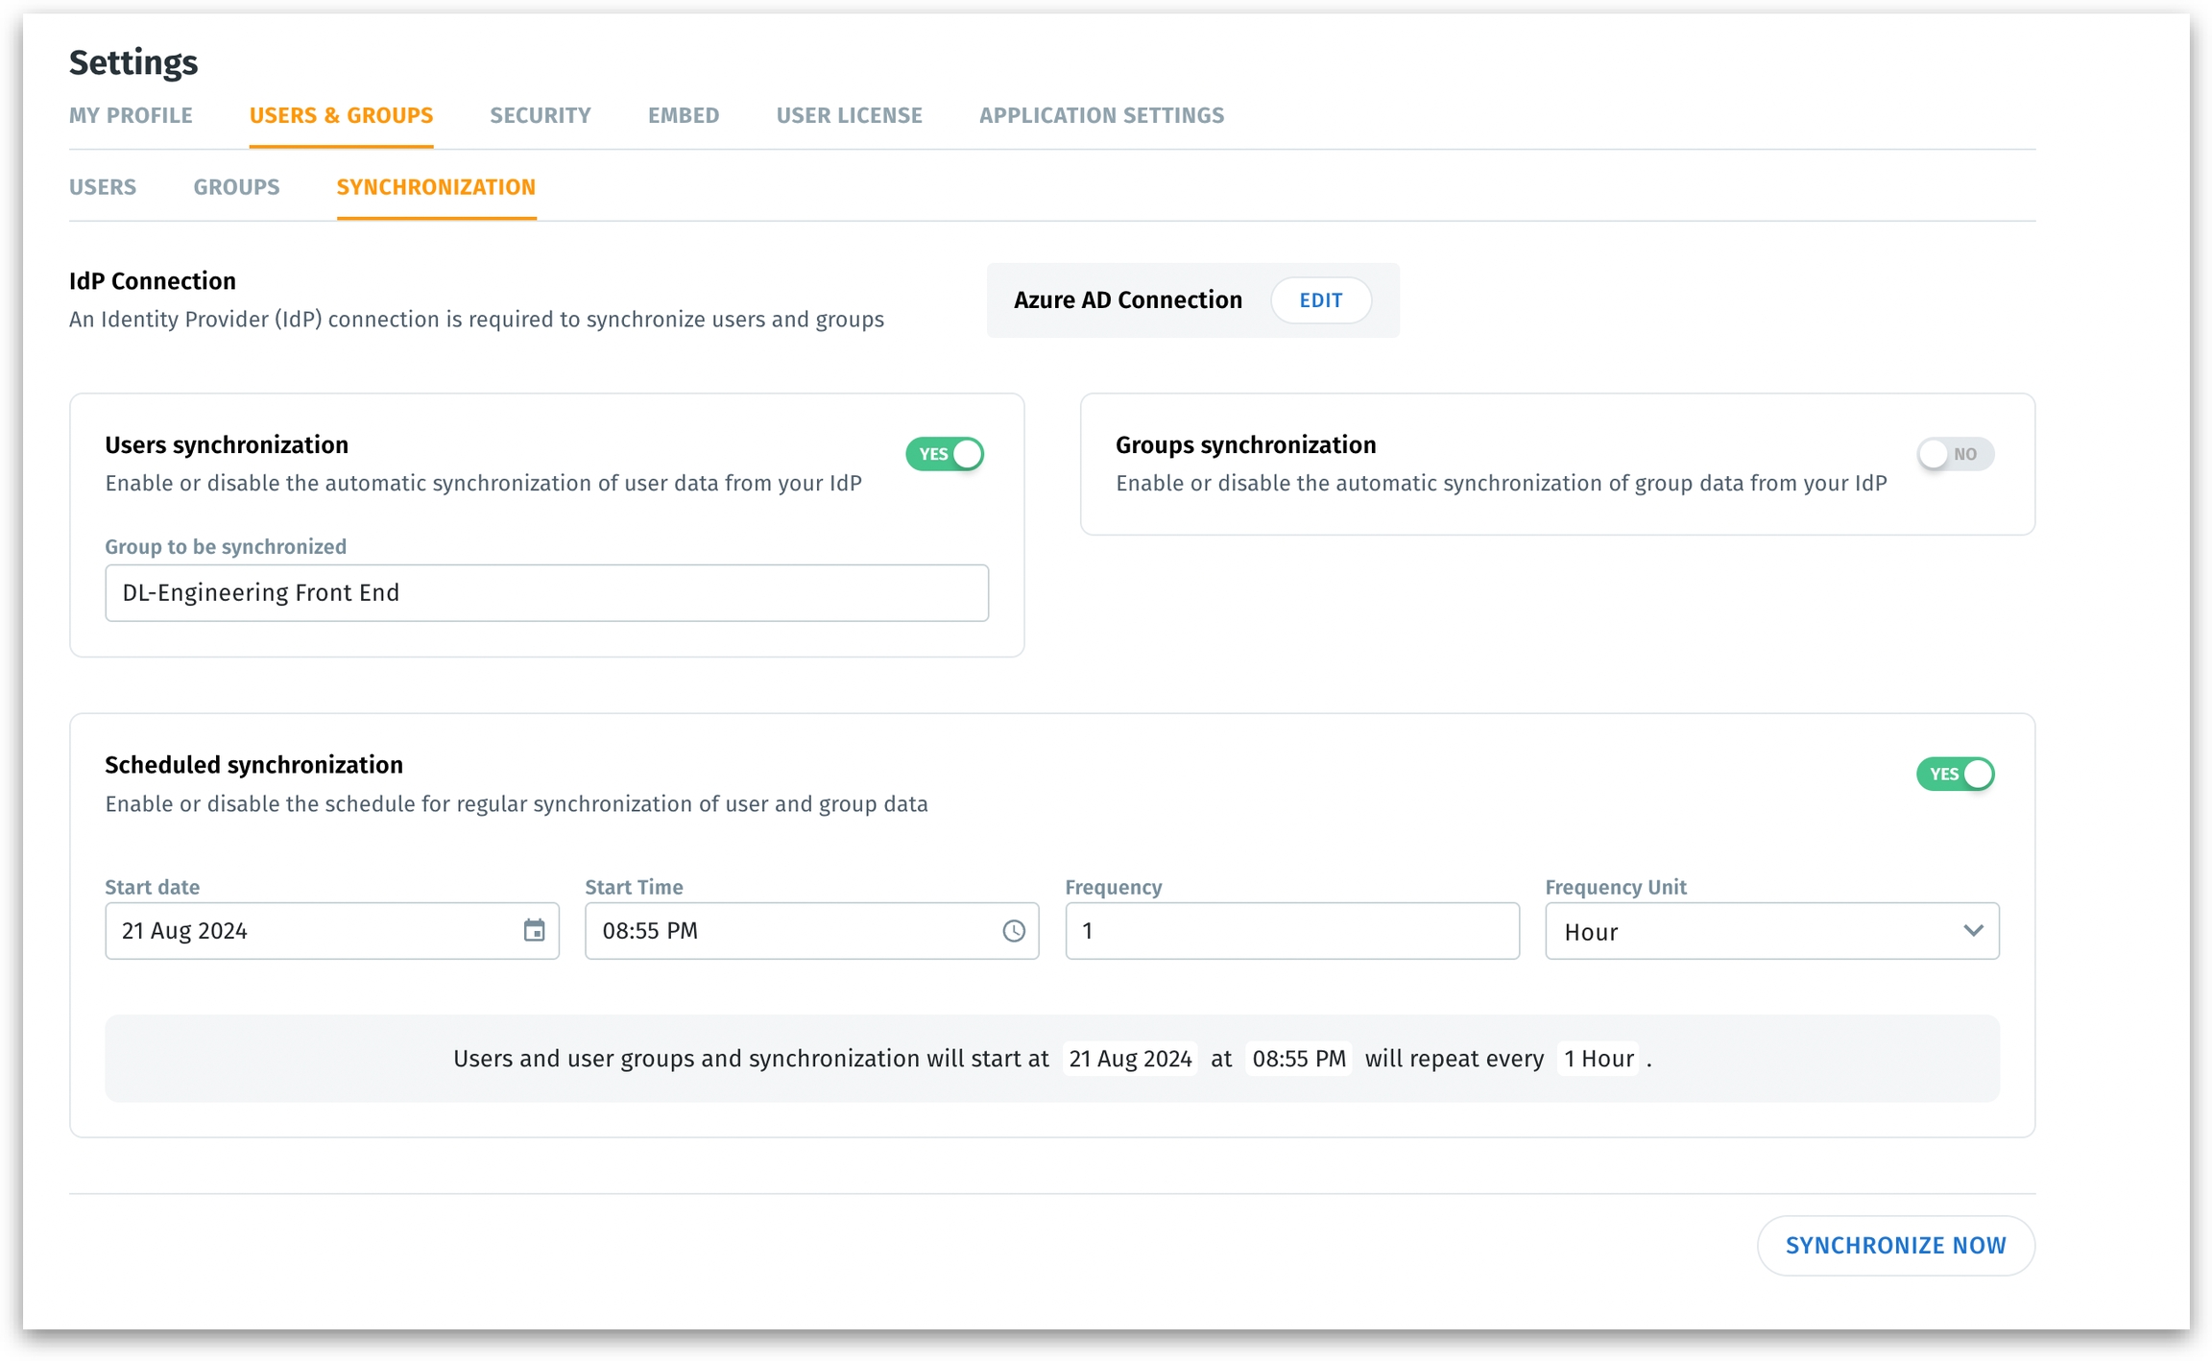Select the User License tab
The height and width of the screenshot is (1361, 2212).
tap(849, 116)
